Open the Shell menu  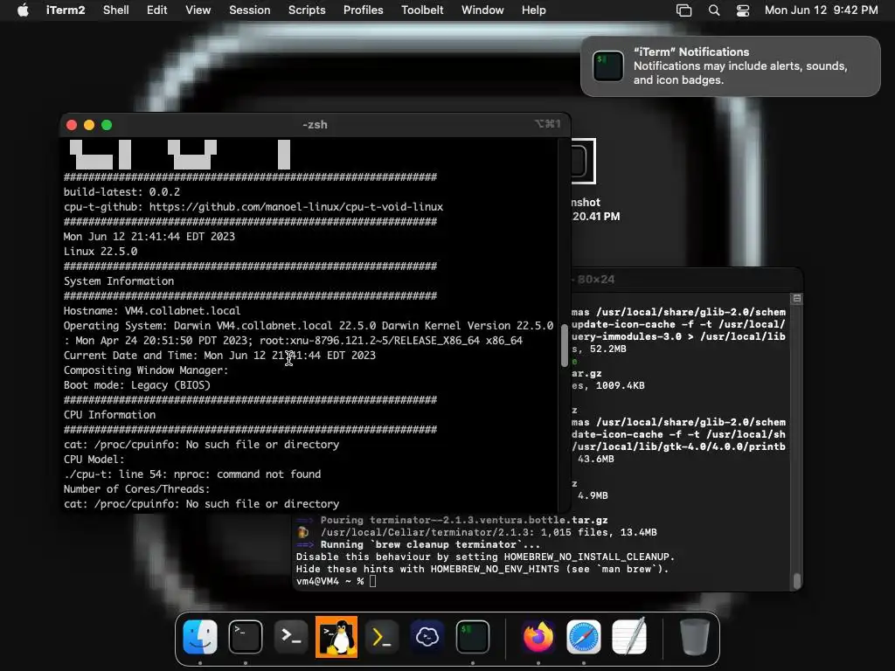(x=116, y=10)
